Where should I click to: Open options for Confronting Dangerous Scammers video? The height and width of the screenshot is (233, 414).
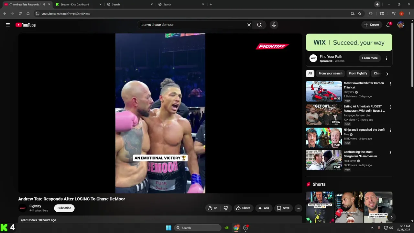390,153
